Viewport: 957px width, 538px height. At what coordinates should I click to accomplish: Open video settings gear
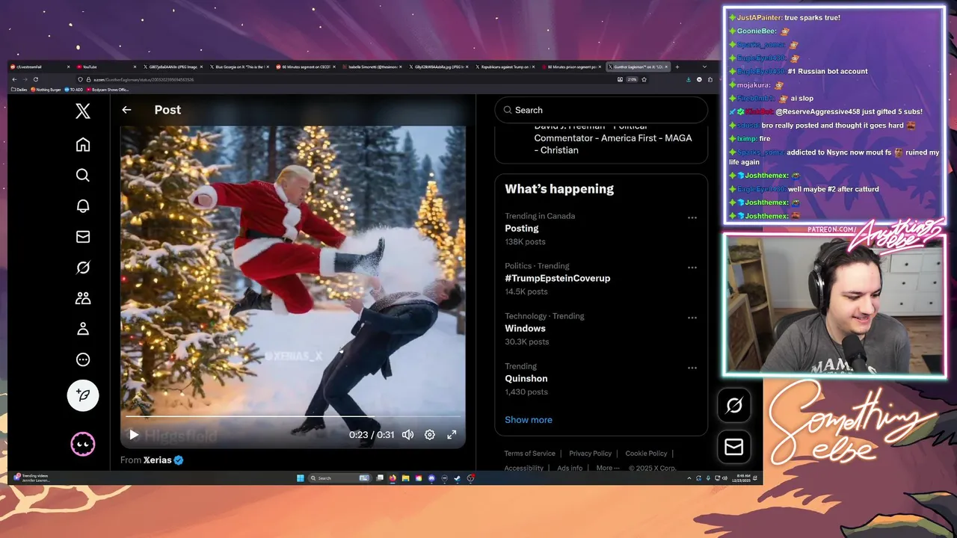pos(430,435)
